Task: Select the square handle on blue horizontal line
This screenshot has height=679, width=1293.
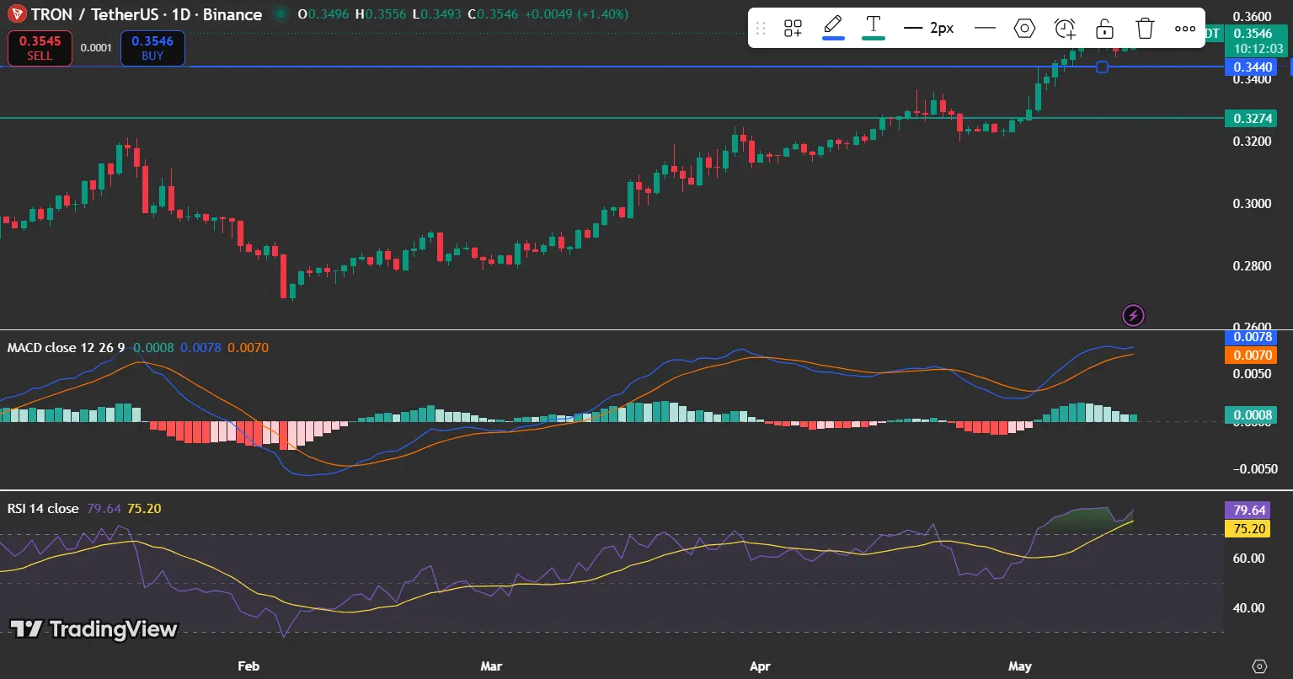Action: click(1102, 67)
